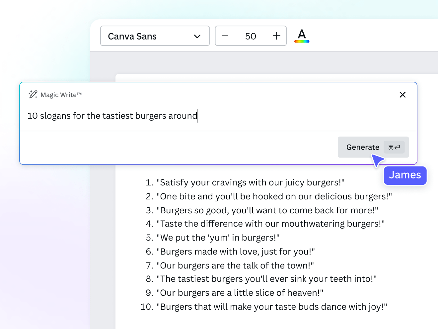Open the Canva Sans font dropdown
The image size is (438, 329).
pos(155,36)
